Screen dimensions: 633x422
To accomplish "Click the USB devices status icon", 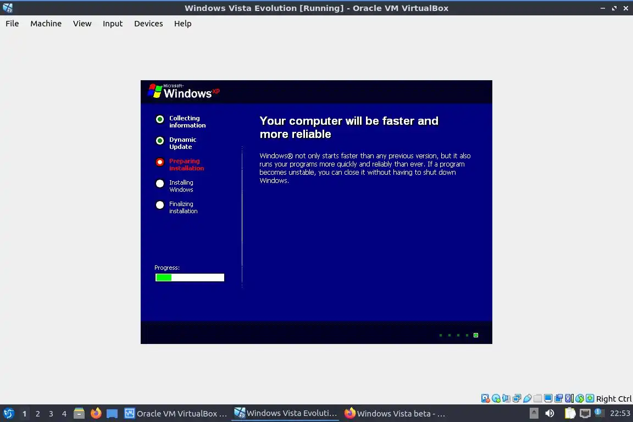I will pyautogui.click(x=527, y=398).
